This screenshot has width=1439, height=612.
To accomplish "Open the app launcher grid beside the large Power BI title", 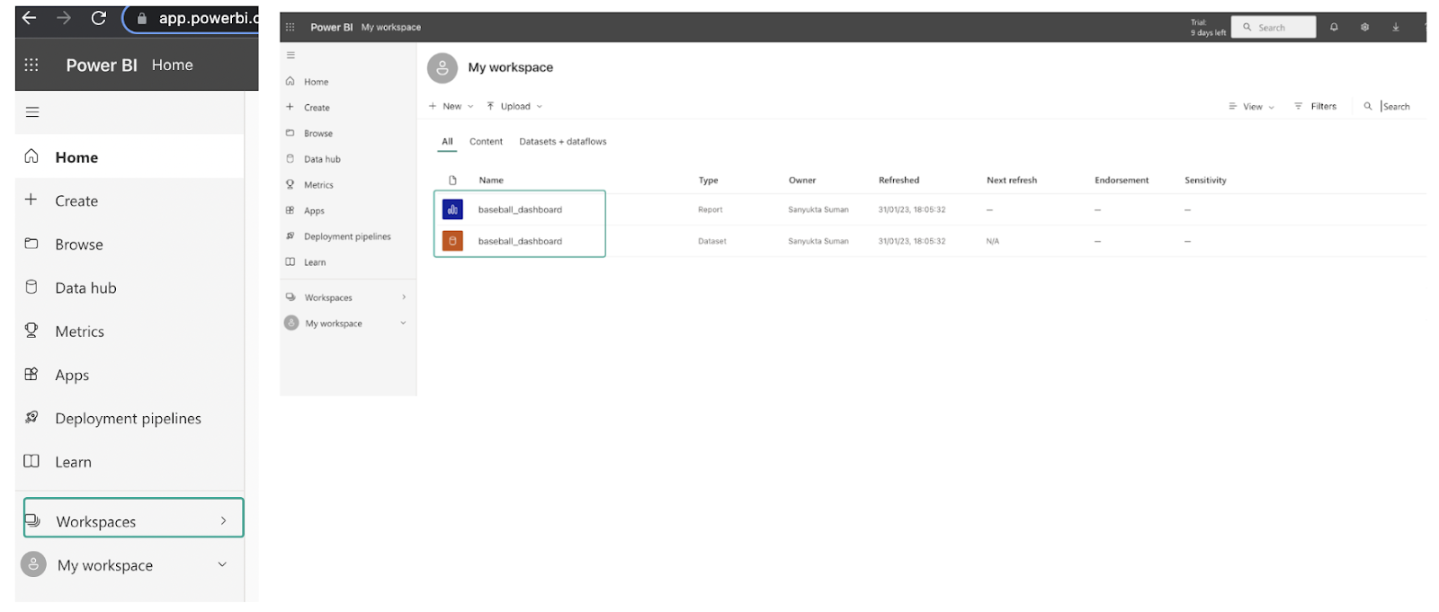I will (x=31, y=65).
